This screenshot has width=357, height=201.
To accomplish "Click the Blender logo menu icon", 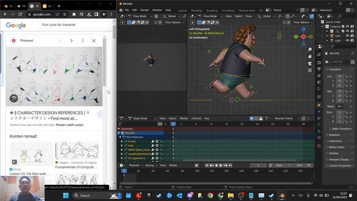I will 121,10.
